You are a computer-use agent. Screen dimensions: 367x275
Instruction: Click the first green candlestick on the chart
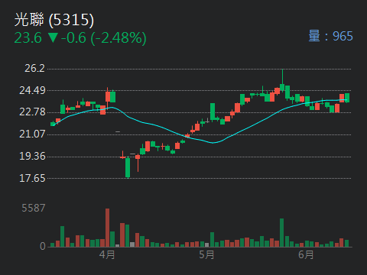(x=53, y=124)
